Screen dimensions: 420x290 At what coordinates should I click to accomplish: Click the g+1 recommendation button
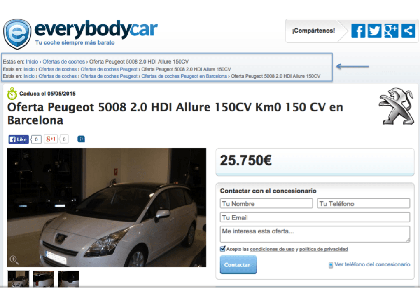[x=51, y=139]
